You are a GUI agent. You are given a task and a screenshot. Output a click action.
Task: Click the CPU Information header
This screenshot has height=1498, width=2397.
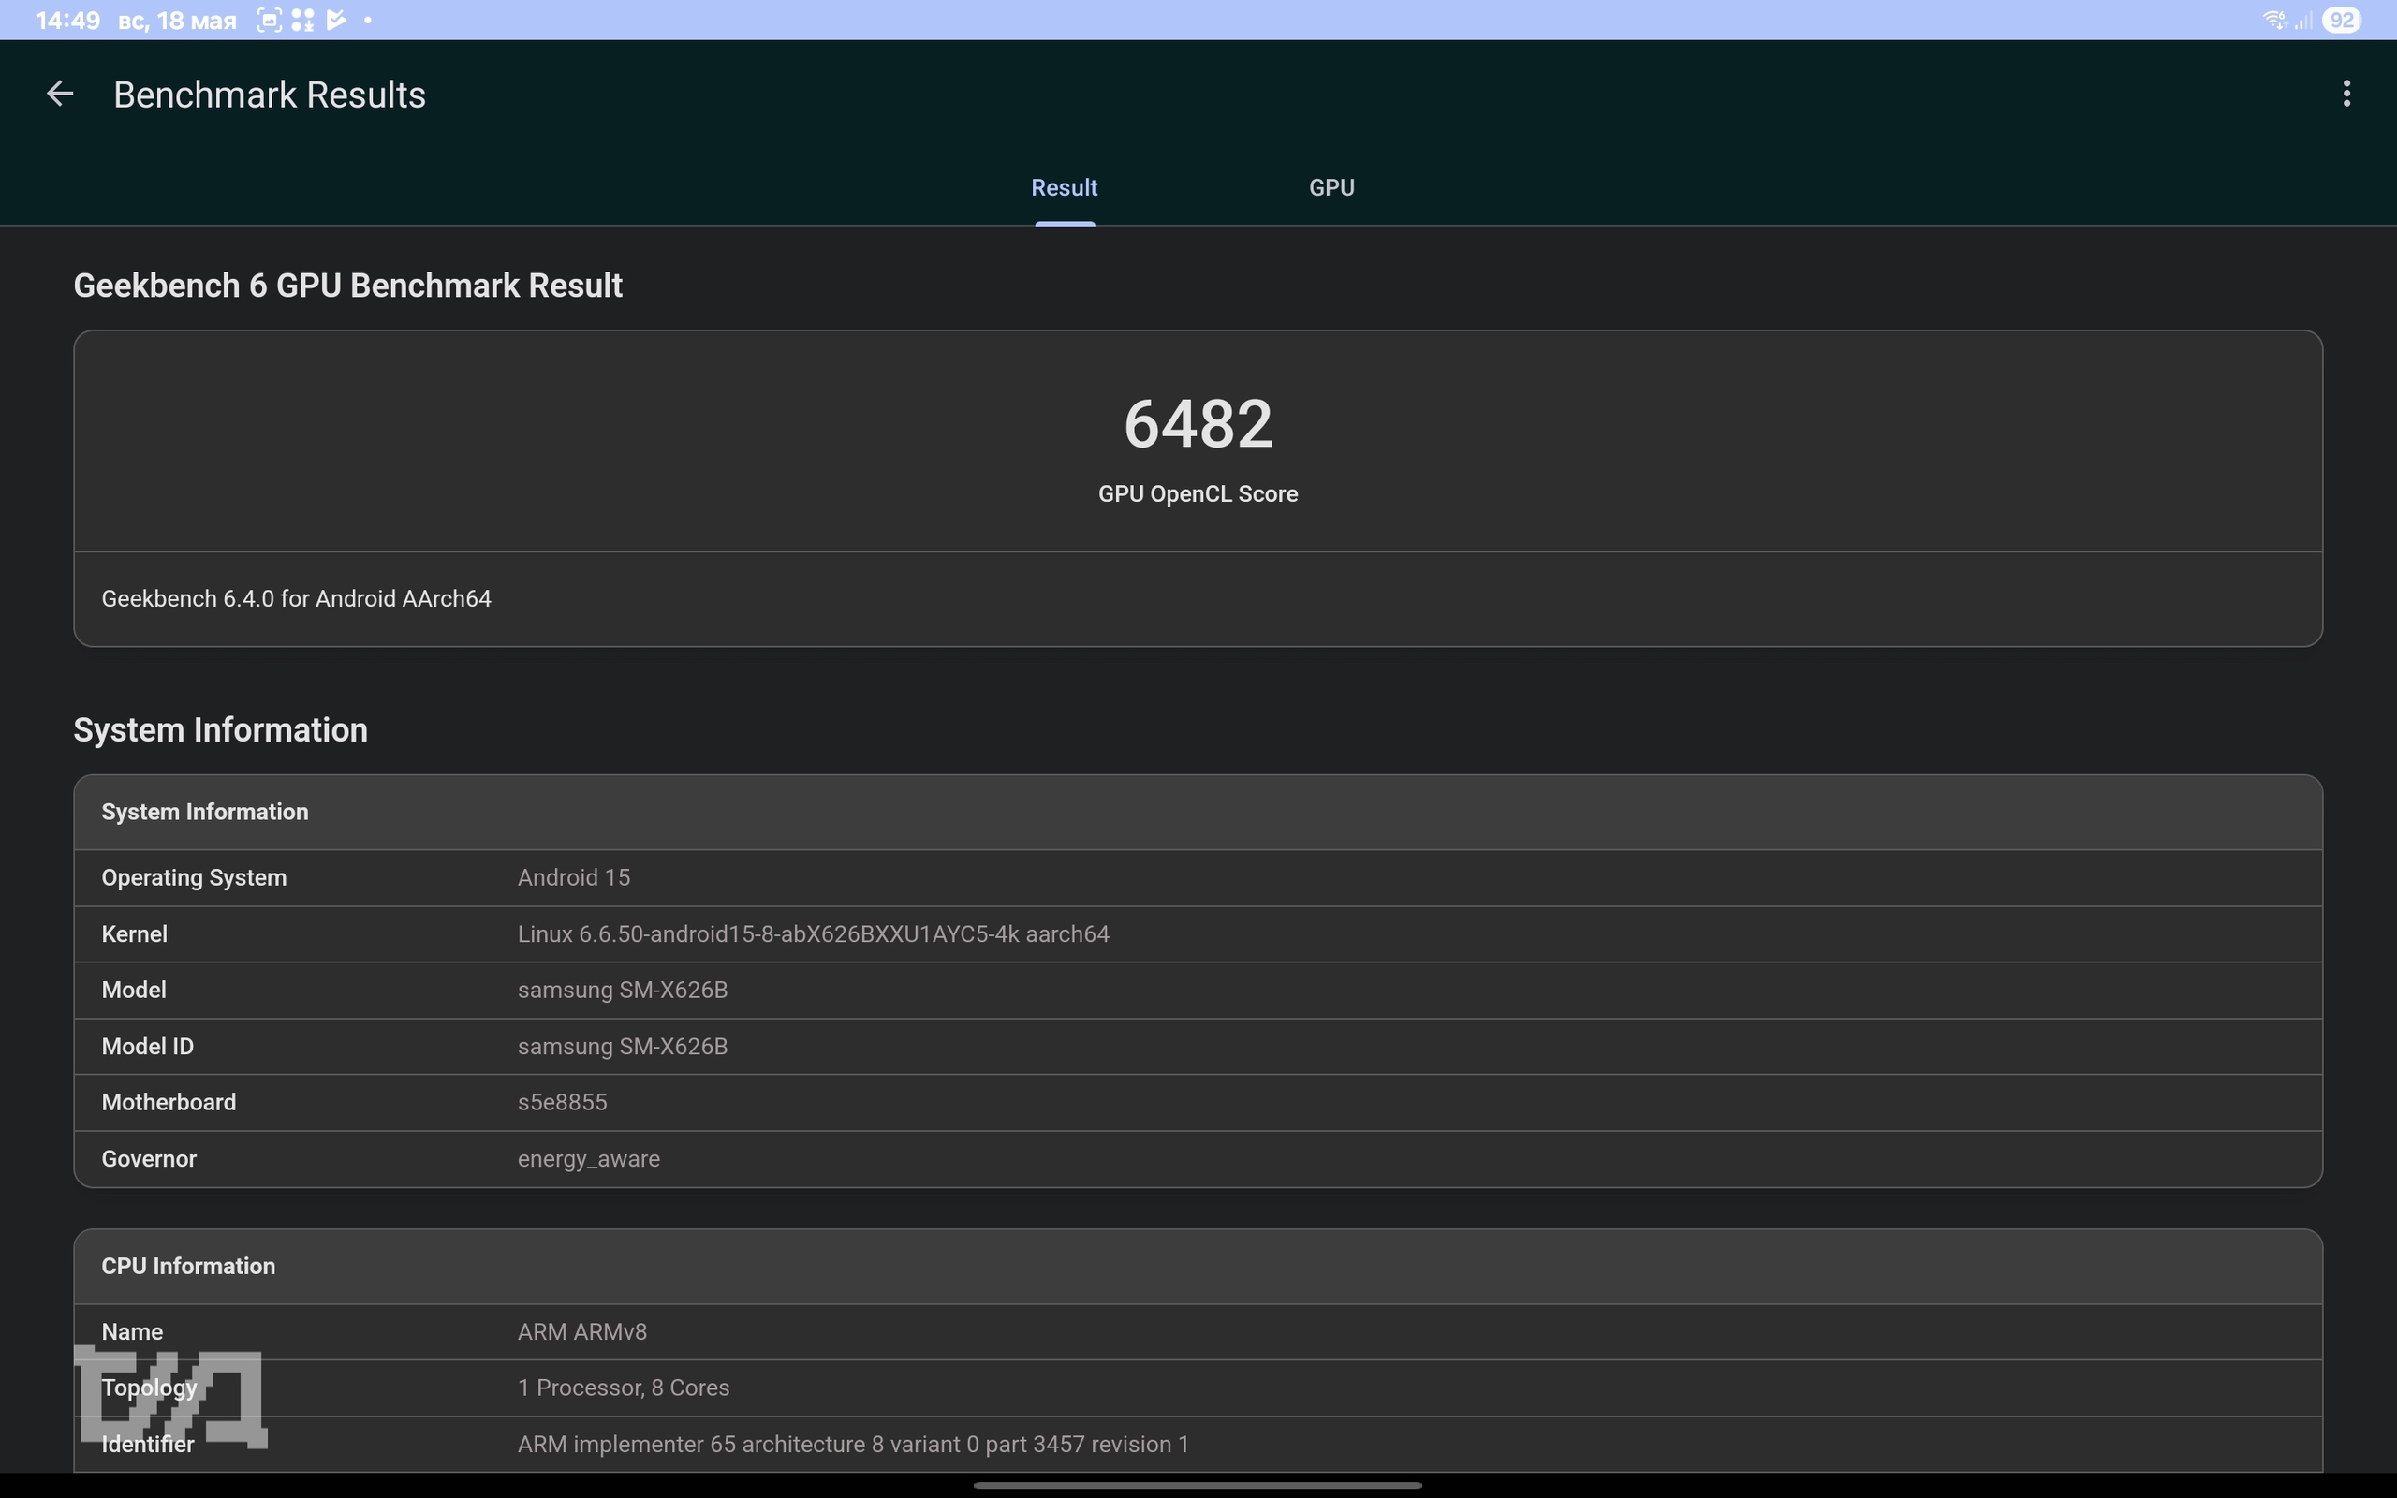coord(188,1266)
